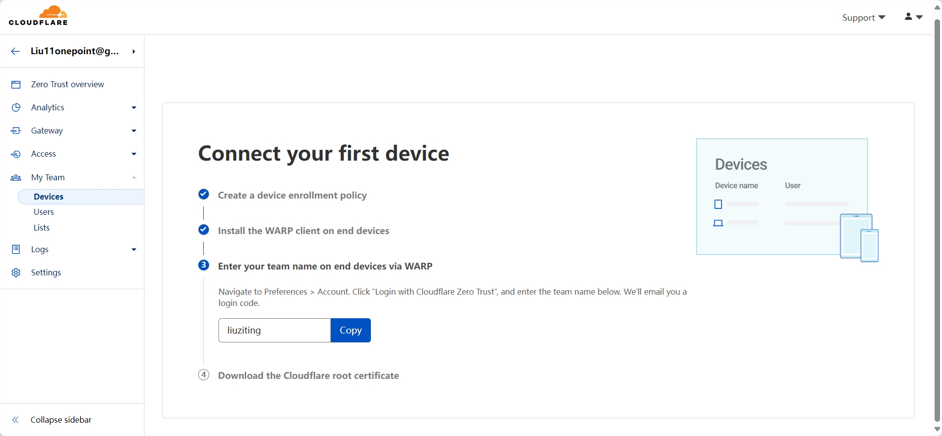This screenshot has width=942, height=436.
Task: Click the Gateway icon in sidebar
Action: [16, 131]
